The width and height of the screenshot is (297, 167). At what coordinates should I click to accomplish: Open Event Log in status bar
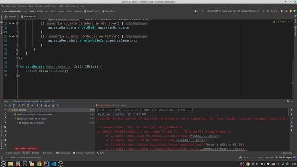287,153
